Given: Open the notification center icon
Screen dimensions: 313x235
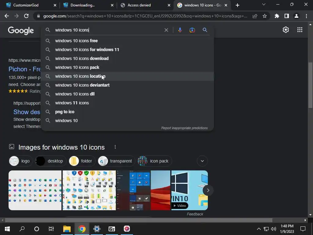Looking at the screenshot, I should coord(303,229).
